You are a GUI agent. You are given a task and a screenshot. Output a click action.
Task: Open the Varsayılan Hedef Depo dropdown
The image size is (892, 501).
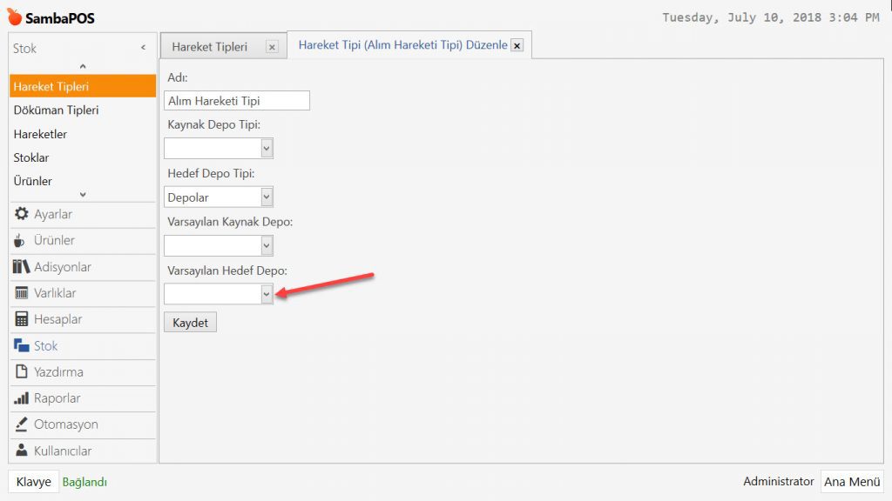click(267, 295)
